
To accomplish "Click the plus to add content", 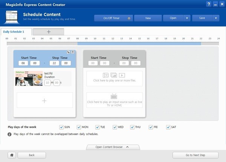I will pos(44,100).
